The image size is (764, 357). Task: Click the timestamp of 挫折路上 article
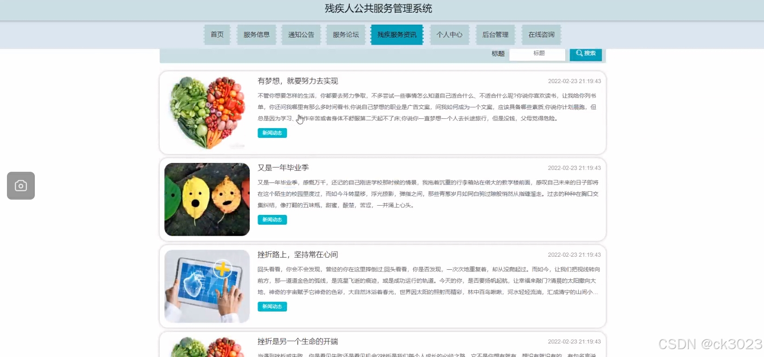pos(574,254)
